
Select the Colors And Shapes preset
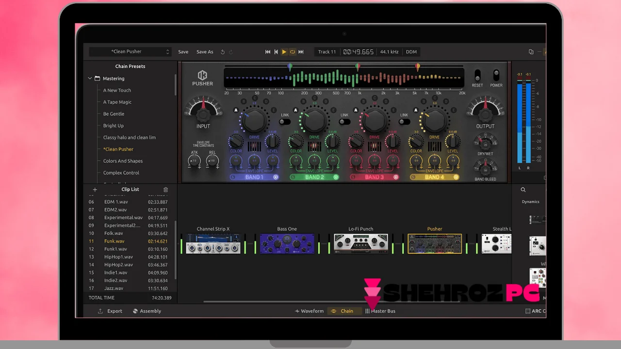pyautogui.click(x=123, y=161)
